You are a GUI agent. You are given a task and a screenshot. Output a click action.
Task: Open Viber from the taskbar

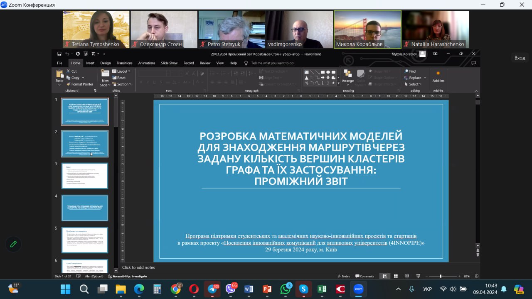coord(231,289)
